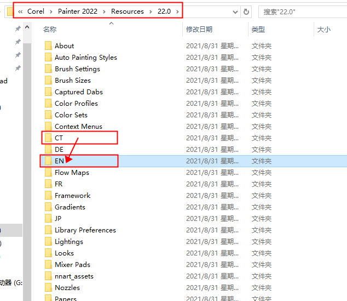Click the 文件夹 type cell of Nozzles row
347x301 pixels.
[262, 288]
